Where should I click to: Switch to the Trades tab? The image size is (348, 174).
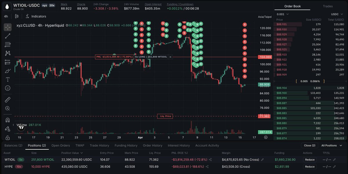pyautogui.click(x=328, y=6)
